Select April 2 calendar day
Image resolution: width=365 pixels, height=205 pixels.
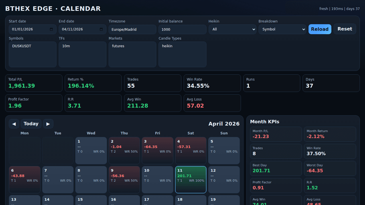pos(124,151)
